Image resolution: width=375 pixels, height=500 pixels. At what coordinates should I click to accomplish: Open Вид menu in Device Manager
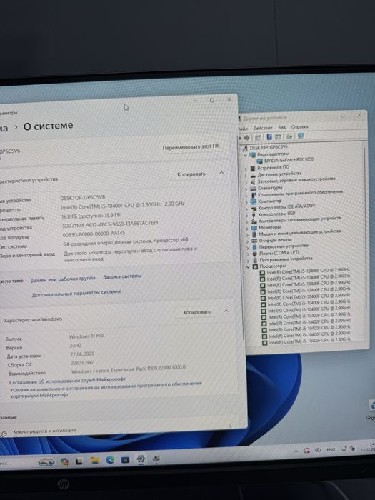282,127
